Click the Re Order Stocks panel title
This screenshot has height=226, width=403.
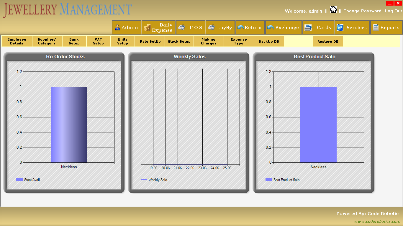(65, 57)
